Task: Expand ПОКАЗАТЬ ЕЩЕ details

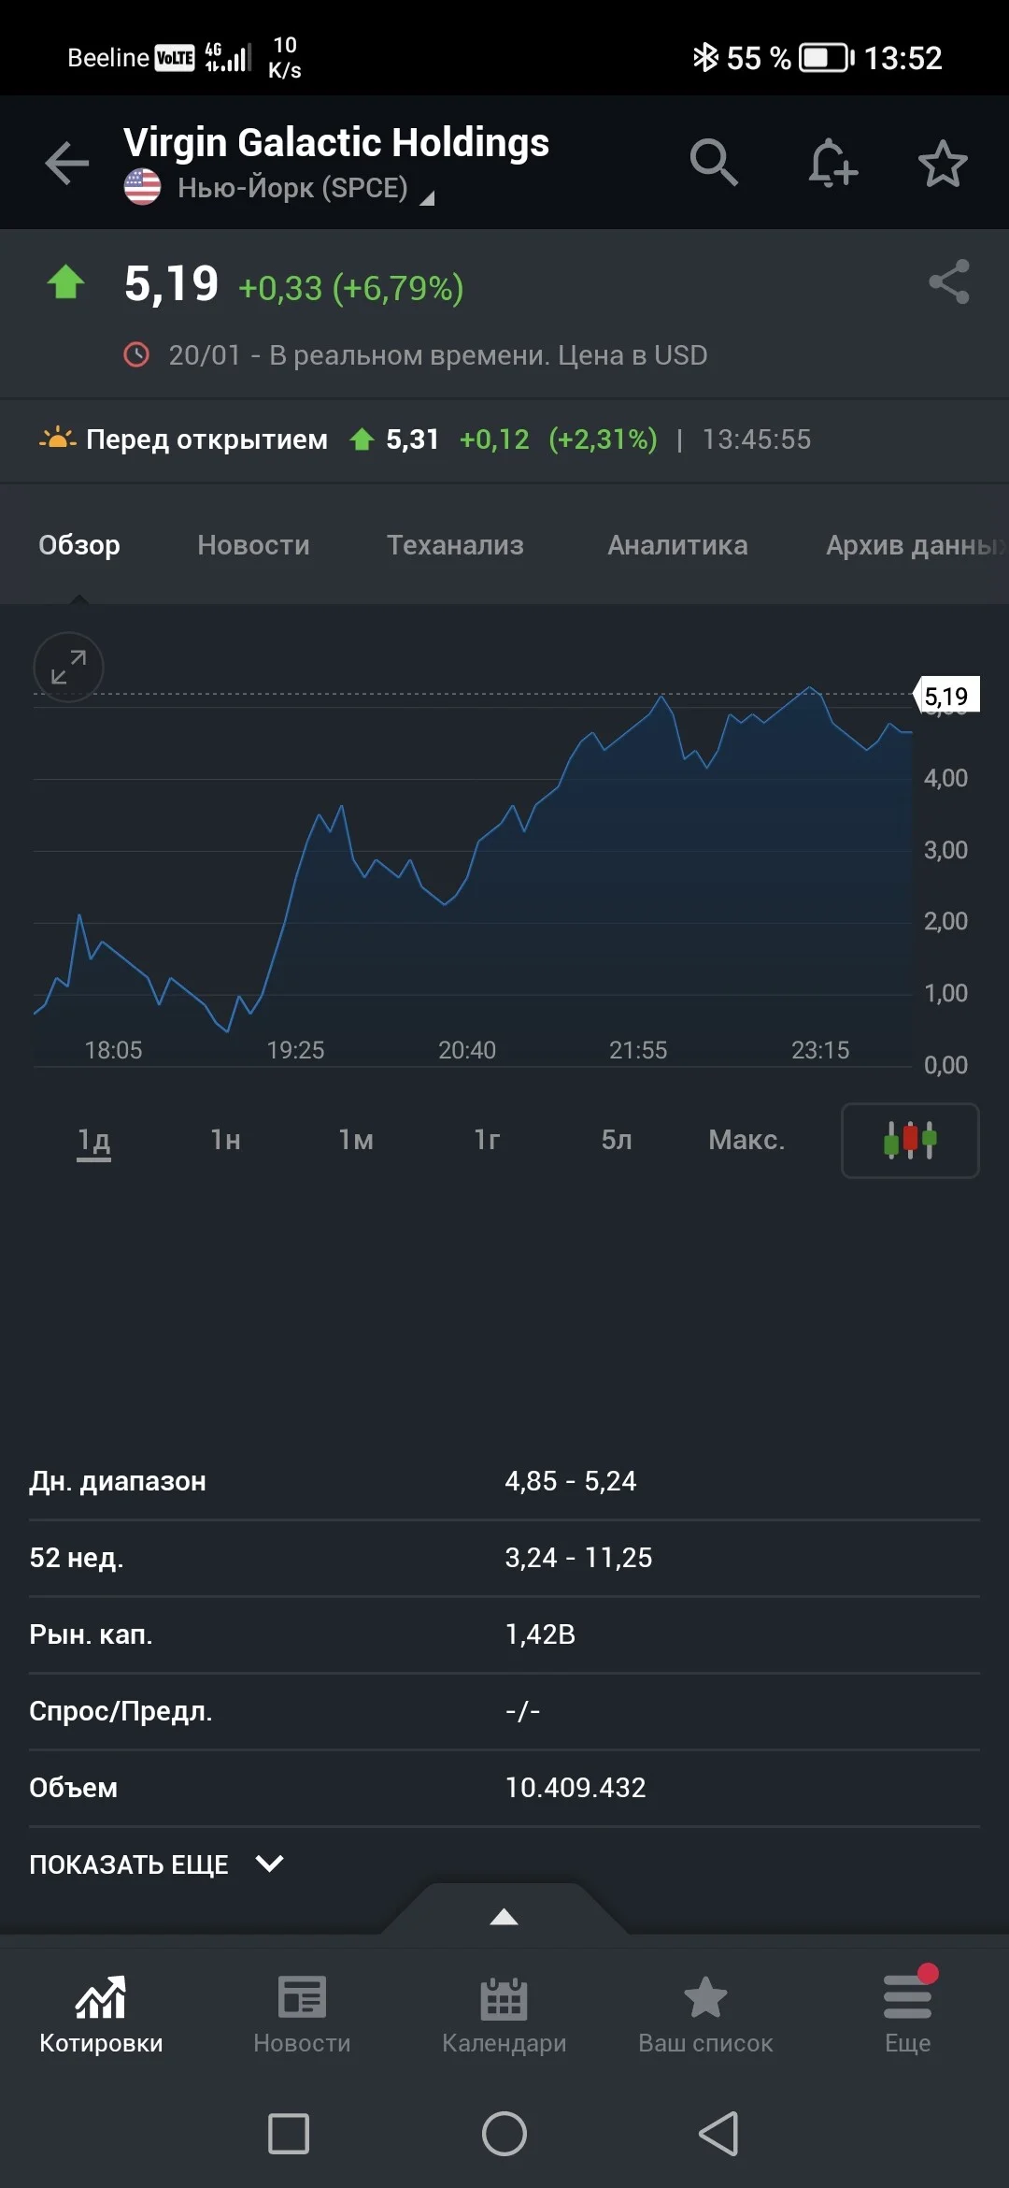Action: point(157,1864)
